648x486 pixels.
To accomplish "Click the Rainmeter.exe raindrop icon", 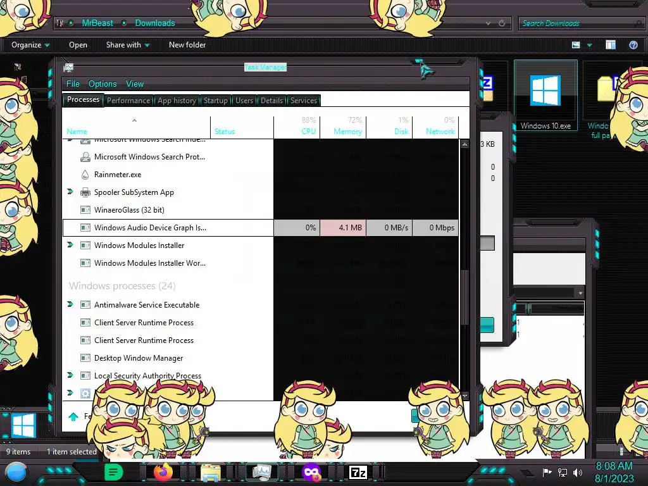I will coord(85,175).
